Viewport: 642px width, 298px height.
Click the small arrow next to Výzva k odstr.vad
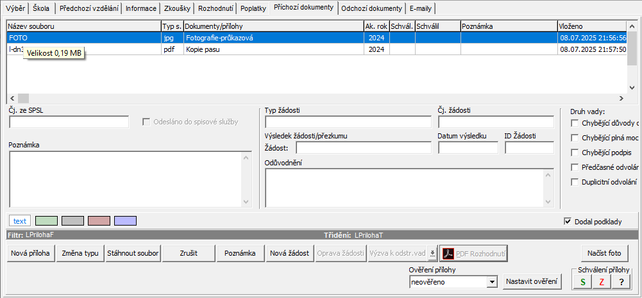(432, 253)
